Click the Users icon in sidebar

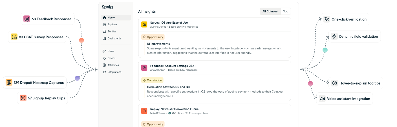tap(104, 51)
